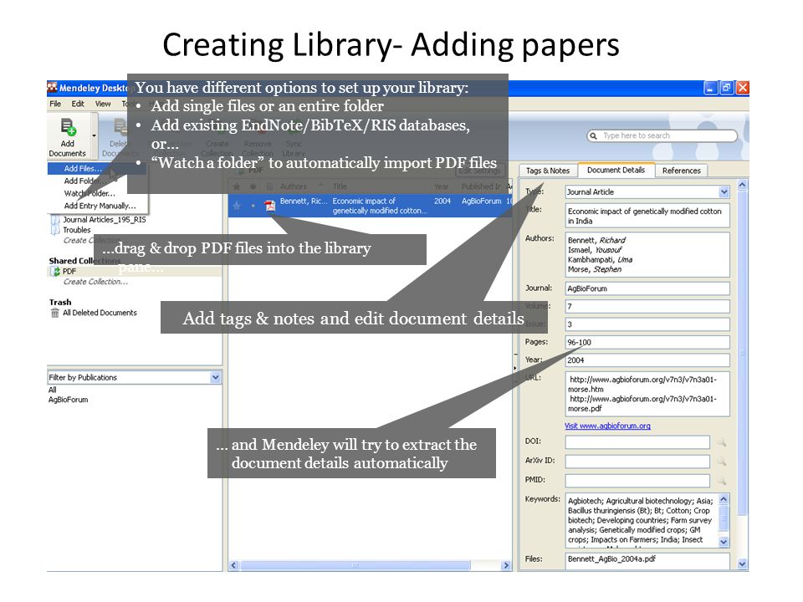The image size is (803, 602).
Task: Click the Year field 2004
Action: click(647, 360)
